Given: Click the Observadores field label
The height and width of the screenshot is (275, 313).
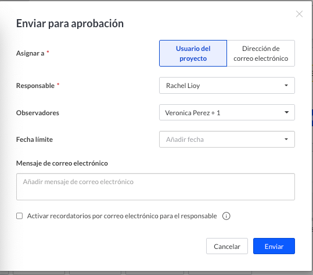Looking at the screenshot, I should point(38,113).
